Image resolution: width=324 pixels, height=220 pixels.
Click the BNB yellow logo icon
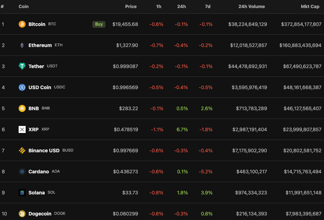tap(22, 108)
